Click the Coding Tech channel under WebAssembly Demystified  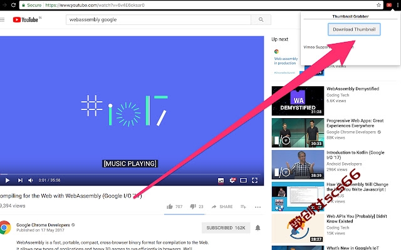click(x=338, y=95)
